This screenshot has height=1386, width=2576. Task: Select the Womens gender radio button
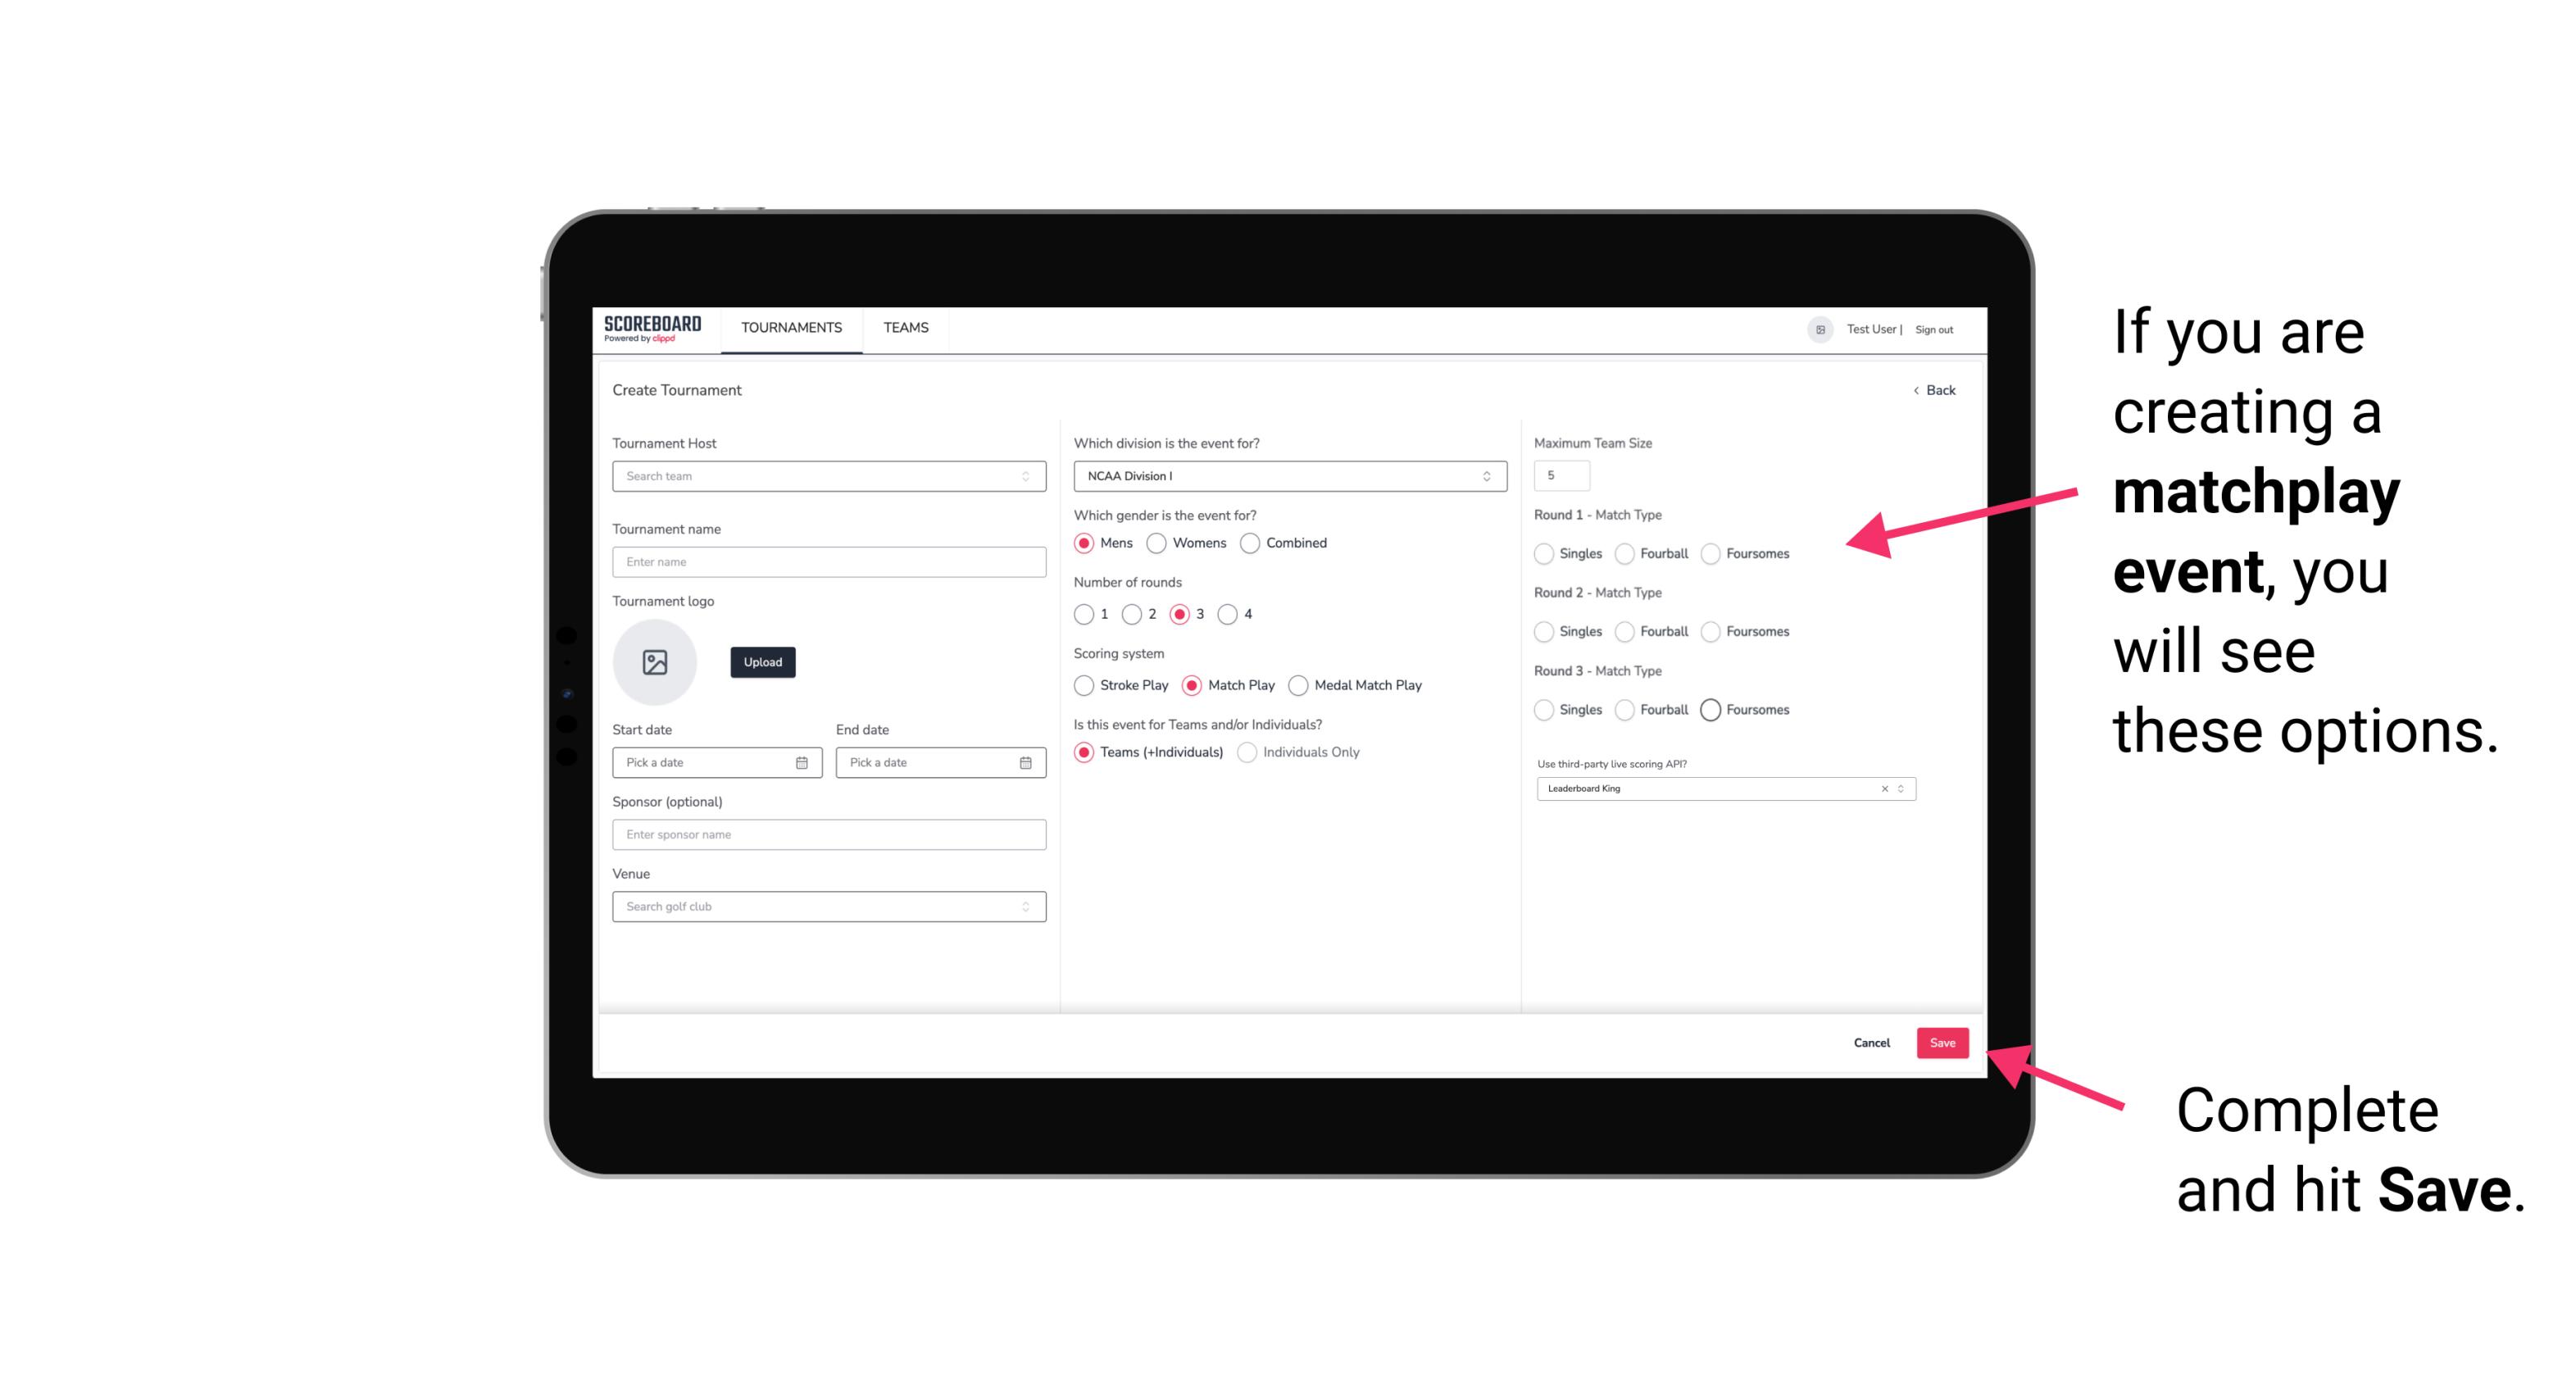1158,543
